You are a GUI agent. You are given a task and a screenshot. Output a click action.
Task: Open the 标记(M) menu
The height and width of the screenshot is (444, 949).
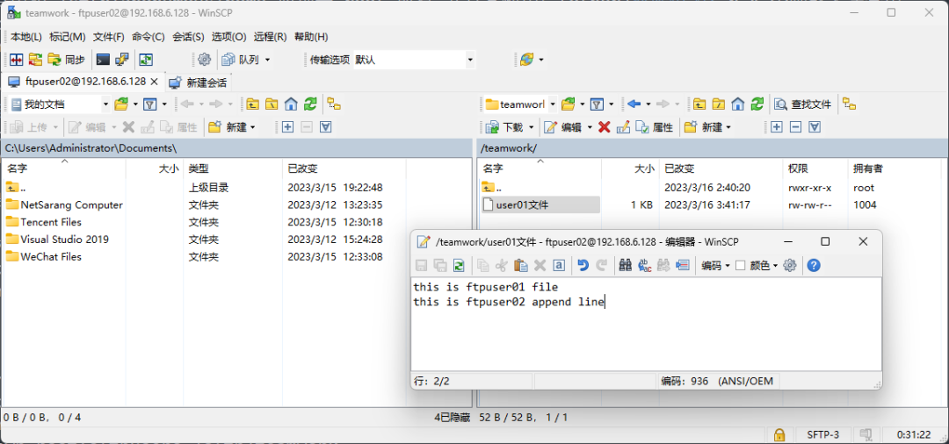coord(67,36)
